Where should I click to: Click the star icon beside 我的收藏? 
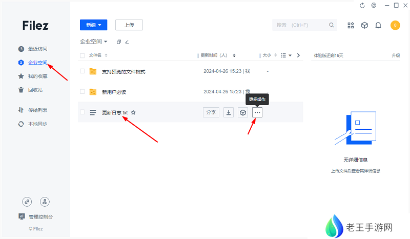[21, 76]
